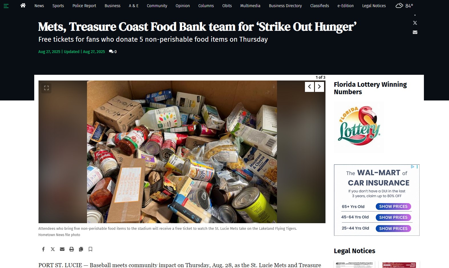Share the article on X from the header

coord(415,23)
